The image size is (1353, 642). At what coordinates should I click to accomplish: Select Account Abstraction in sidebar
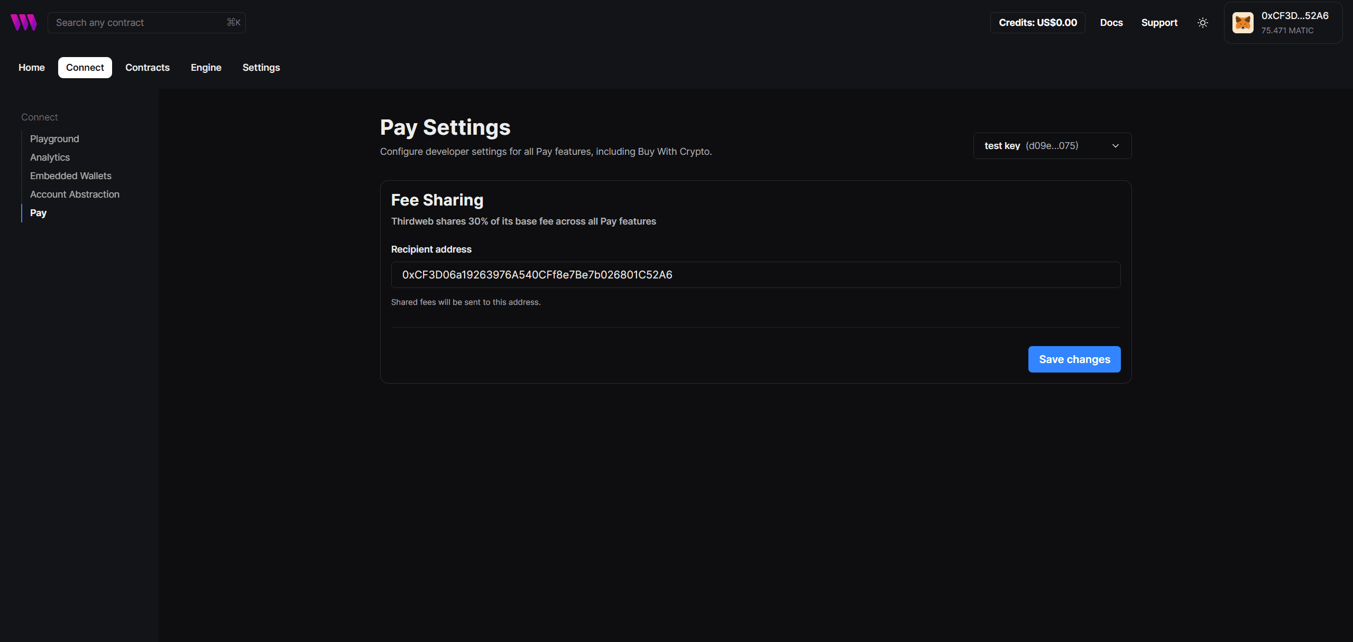pyautogui.click(x=75, y=194)
